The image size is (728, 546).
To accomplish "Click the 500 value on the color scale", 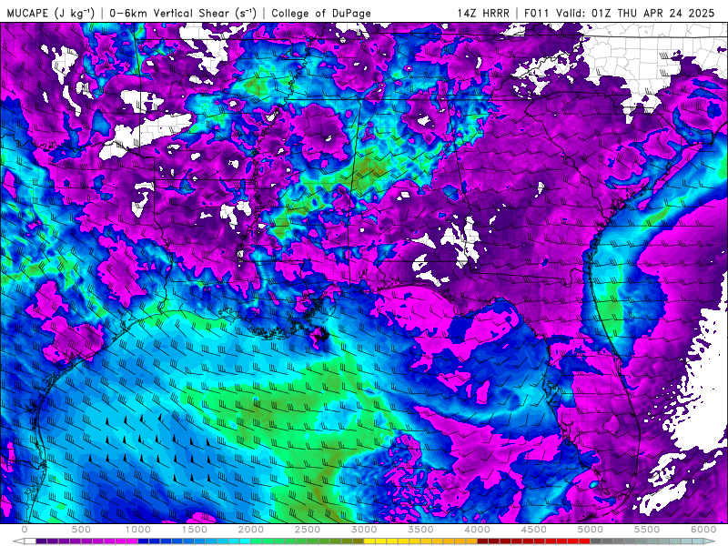I will pos(81,530).
